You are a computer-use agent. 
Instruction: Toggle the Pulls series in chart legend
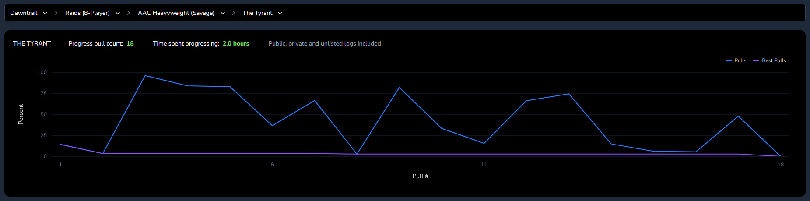(736, 60)
